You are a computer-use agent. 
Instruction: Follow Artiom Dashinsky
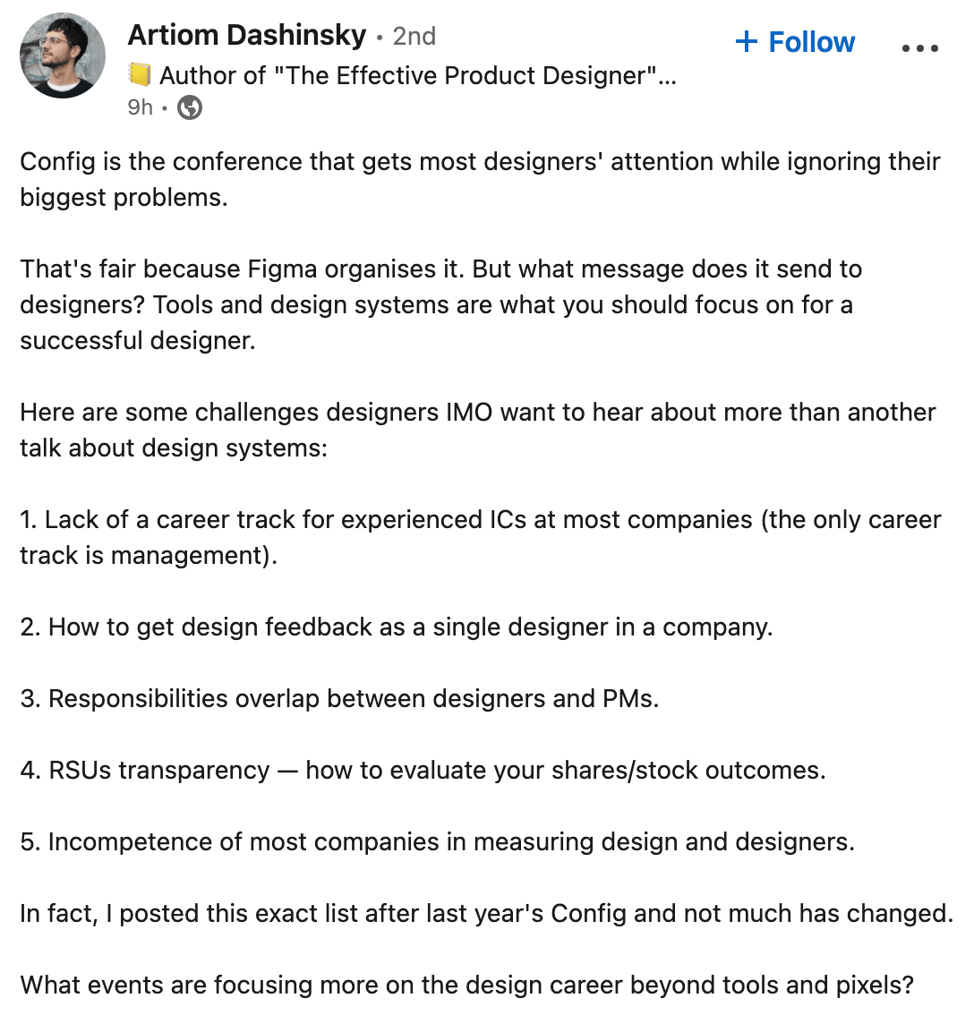(795, 42)
